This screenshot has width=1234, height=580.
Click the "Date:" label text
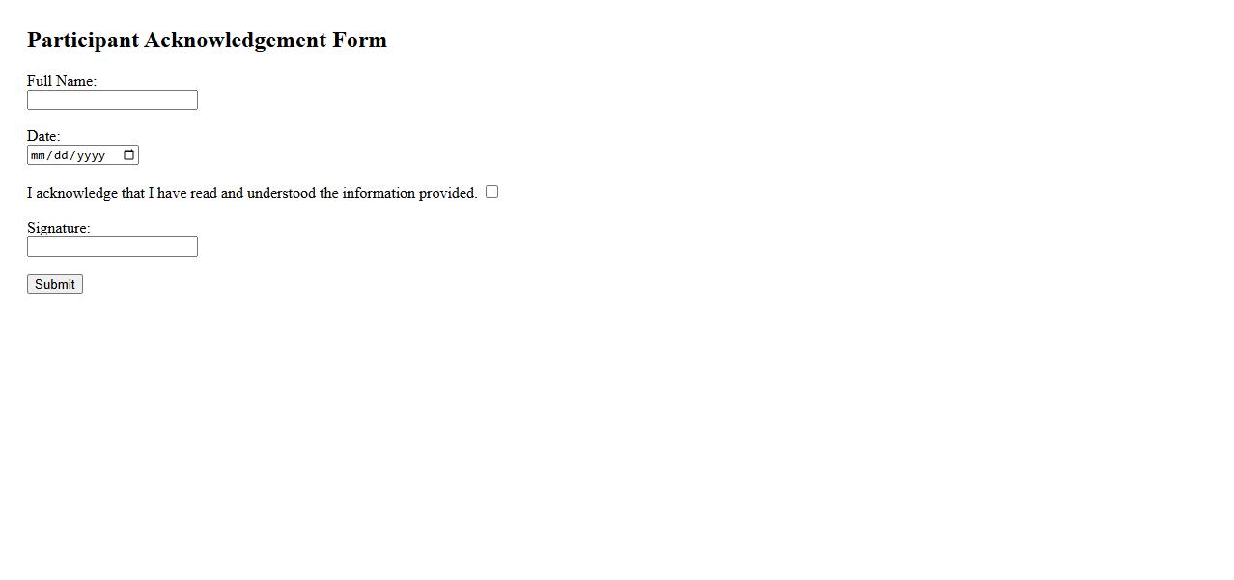coord(43,136)
